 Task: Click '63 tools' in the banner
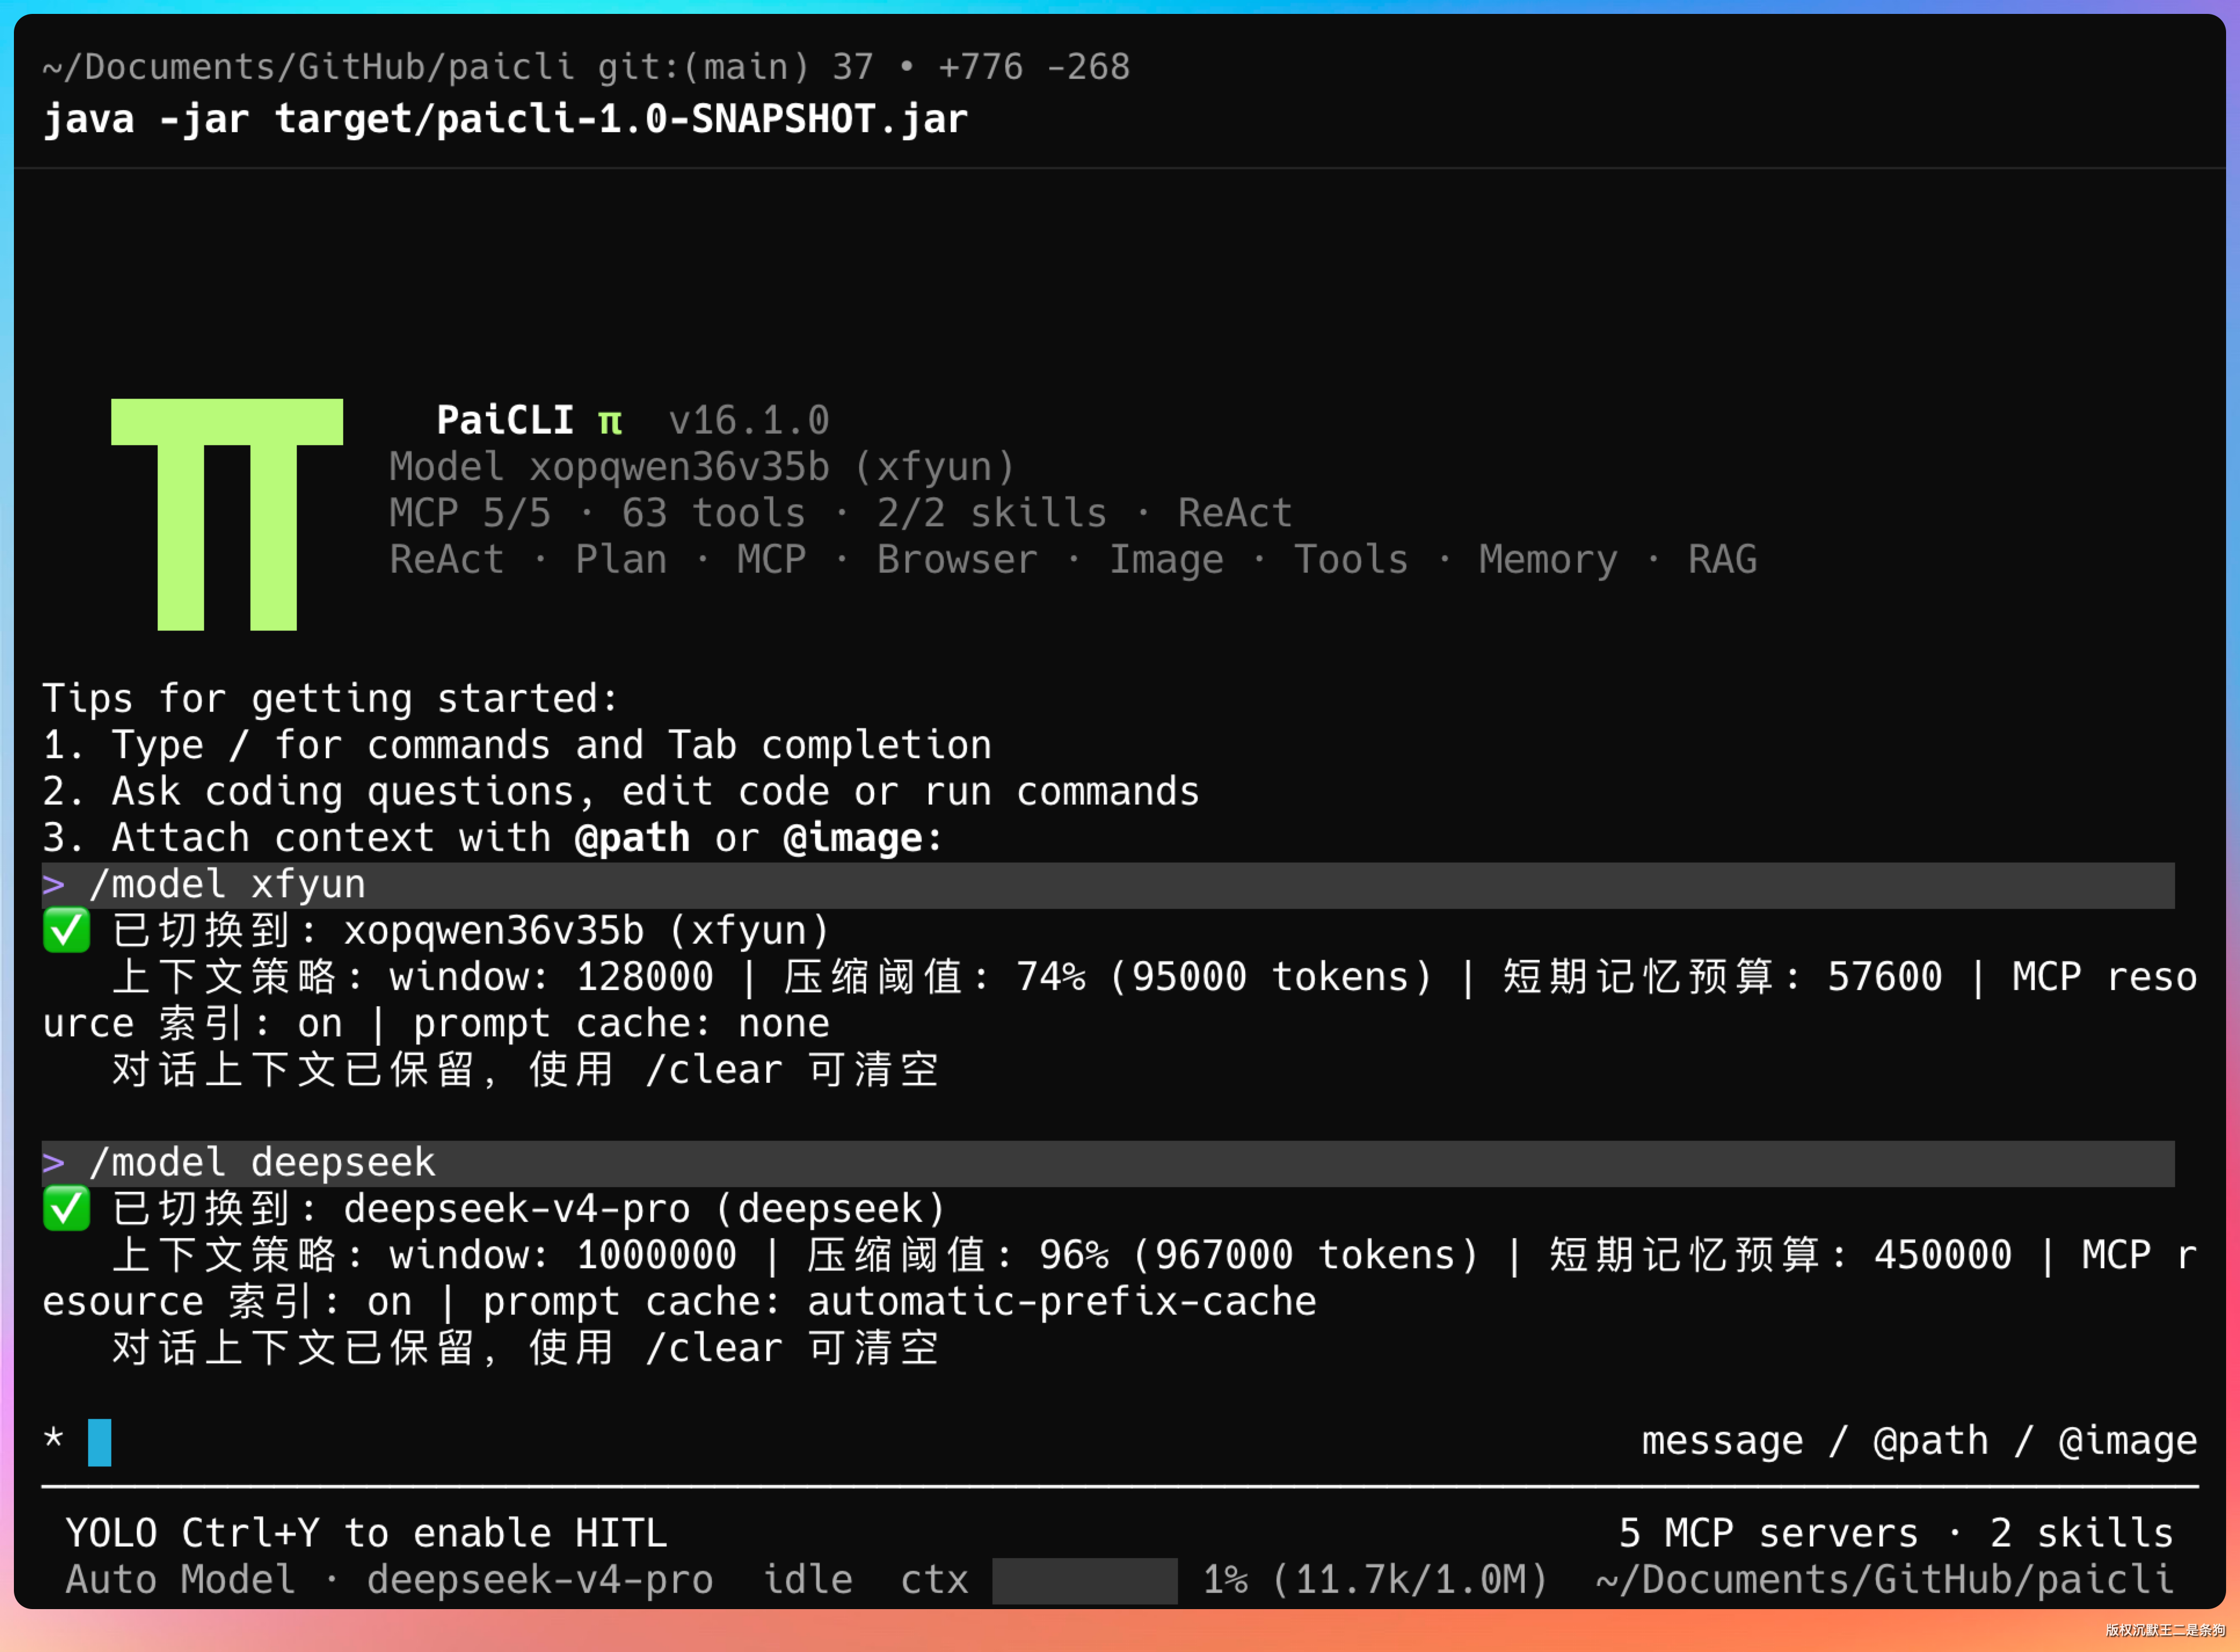click(x=714, y=514)
